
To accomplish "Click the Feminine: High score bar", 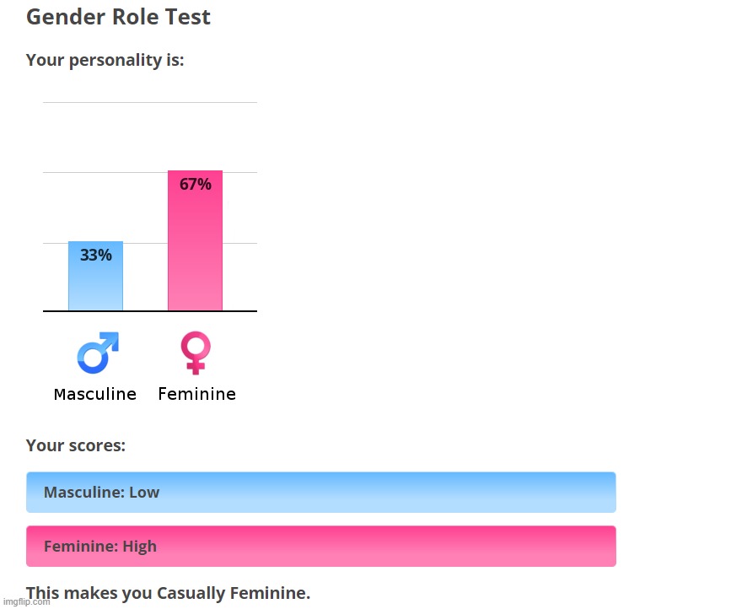I will (321, 546).
